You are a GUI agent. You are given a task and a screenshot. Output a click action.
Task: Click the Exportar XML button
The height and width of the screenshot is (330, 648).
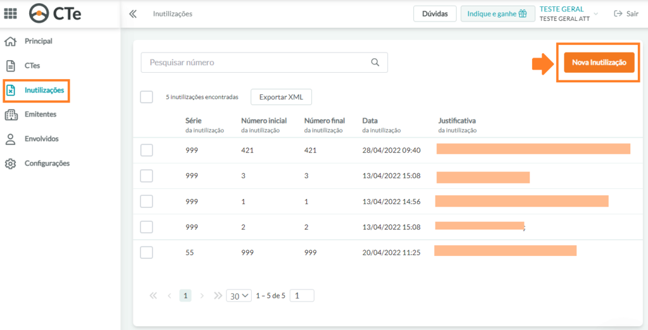[281, 97]
